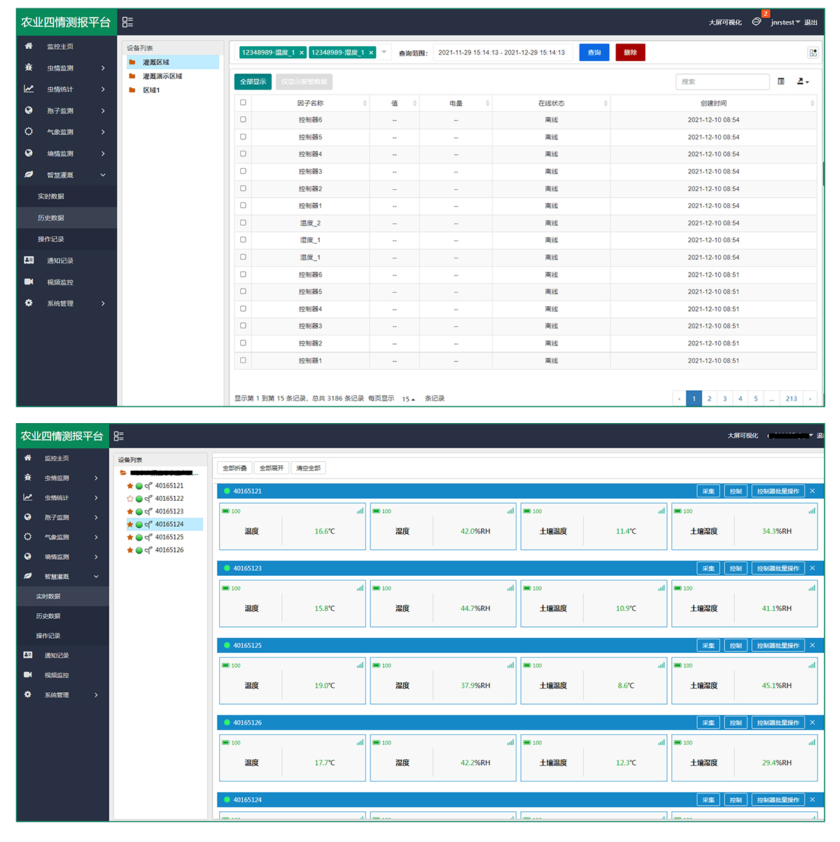This screenshot has height=842, width=840.
Task: Click the 视频监控 camera icon in top sidebar
Action: coord(29,282)
